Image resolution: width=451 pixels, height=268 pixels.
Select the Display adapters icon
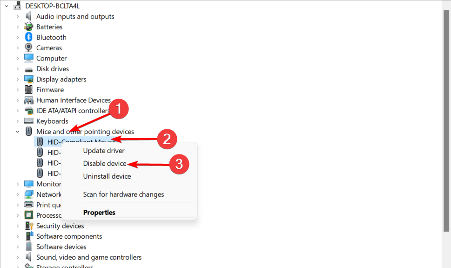pyautogui.click(x=29, y=79)
